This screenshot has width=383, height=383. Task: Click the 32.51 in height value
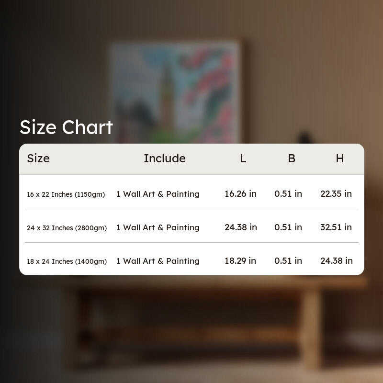[x=336, y=227]
